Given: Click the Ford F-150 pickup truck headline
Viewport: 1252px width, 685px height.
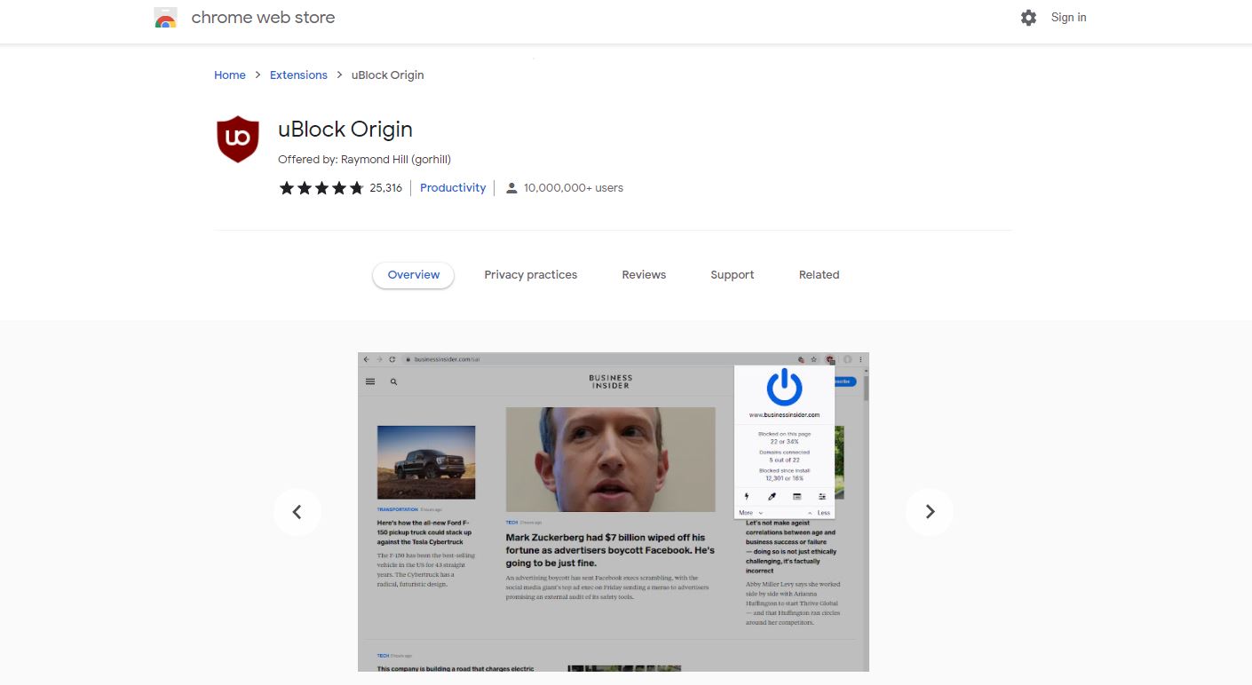Looking at the screenshot, I should coord(424,532).
